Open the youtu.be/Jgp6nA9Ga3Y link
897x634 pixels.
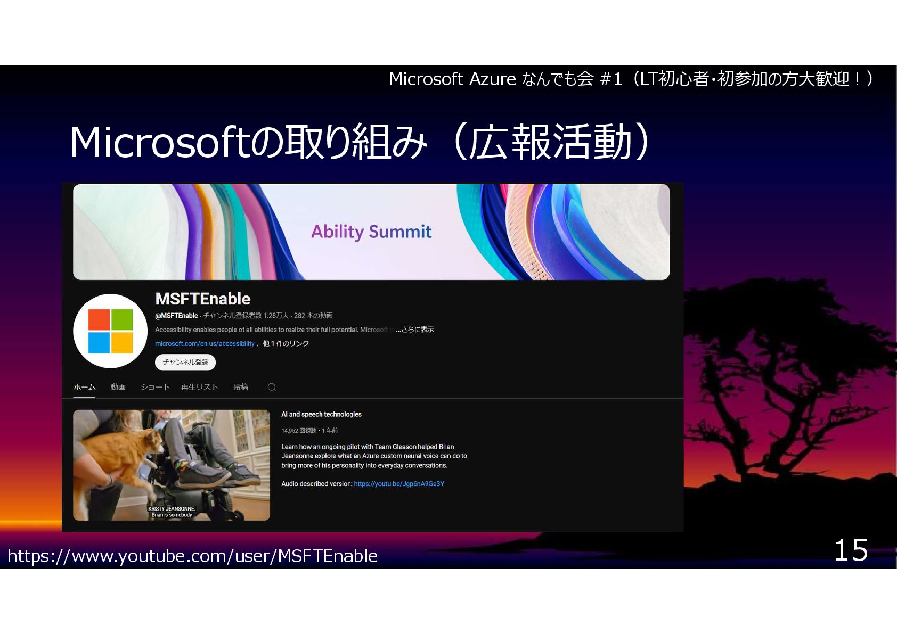click(399, 484)
